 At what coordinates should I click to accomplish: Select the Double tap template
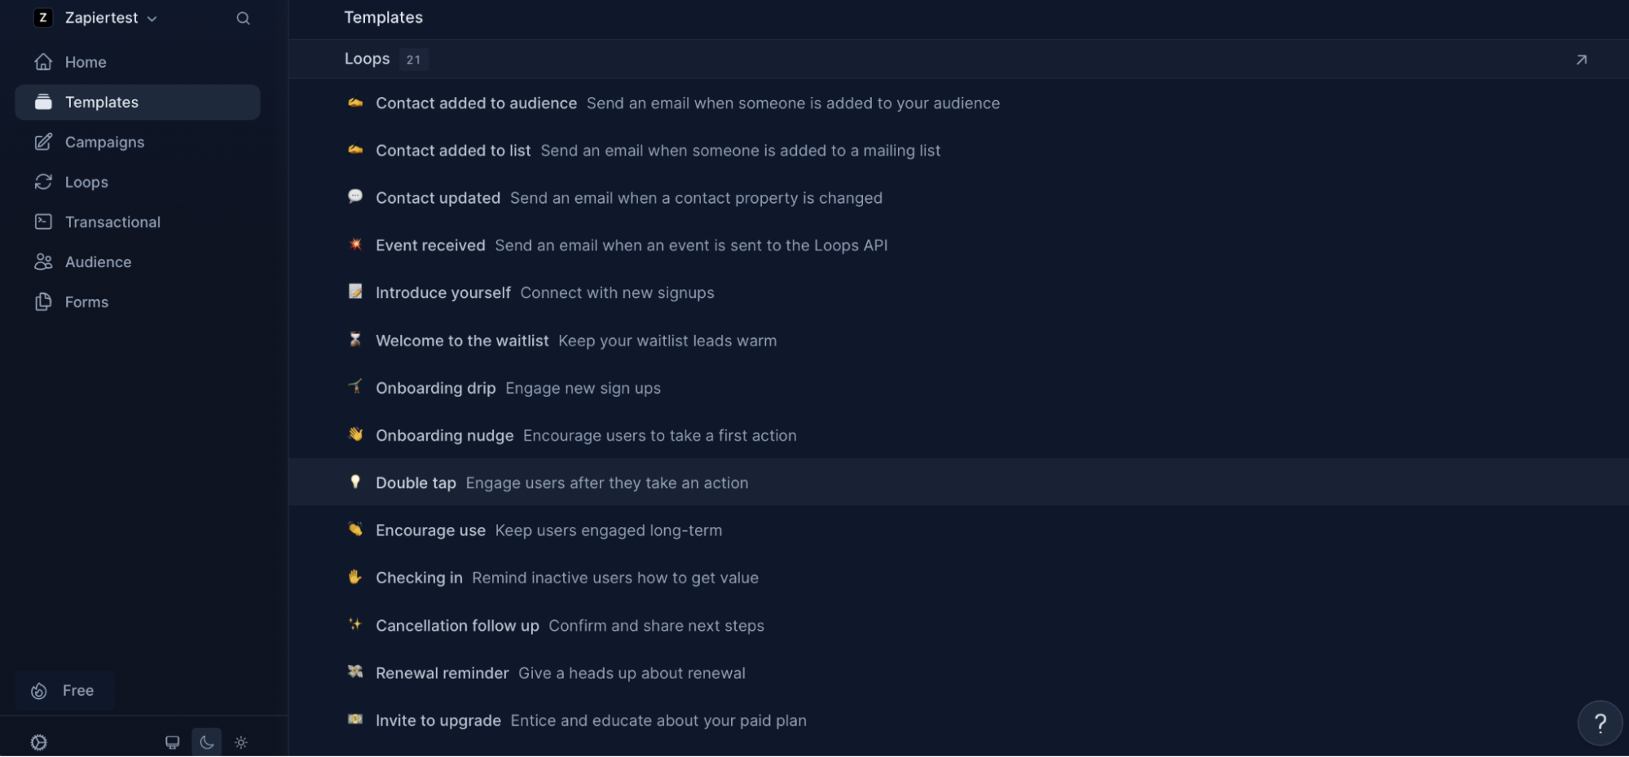416,482
